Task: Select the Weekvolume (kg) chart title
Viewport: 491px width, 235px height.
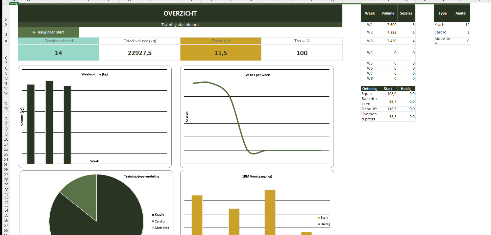Action: [94, 74]
